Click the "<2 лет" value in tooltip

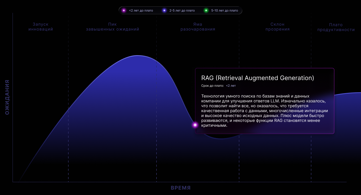click(231, 86)
